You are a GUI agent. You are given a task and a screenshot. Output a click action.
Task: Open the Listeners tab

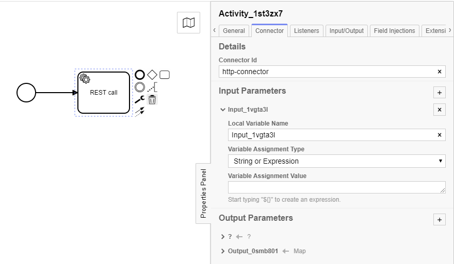pyautogui.click(x=306, y=31)
